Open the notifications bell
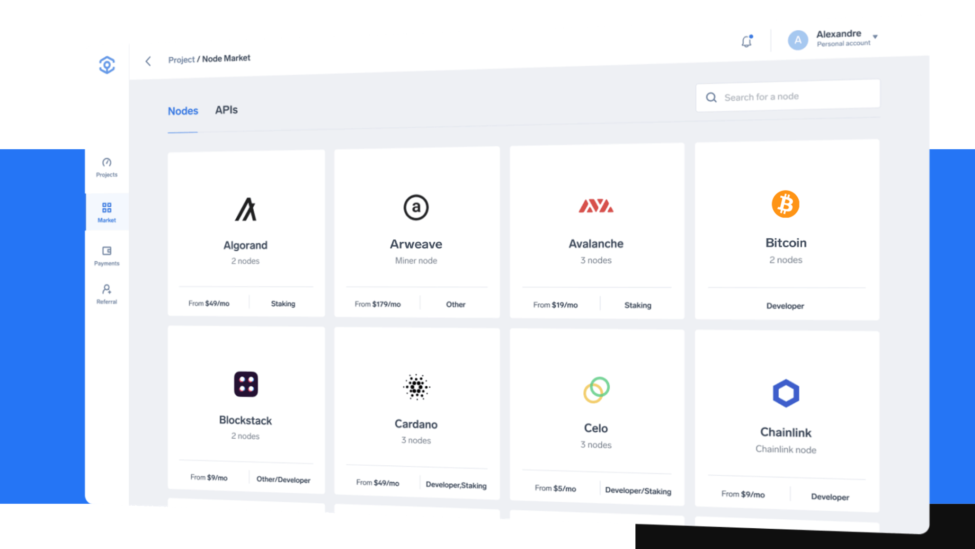 pyautogui.click(x=746, y=41)
